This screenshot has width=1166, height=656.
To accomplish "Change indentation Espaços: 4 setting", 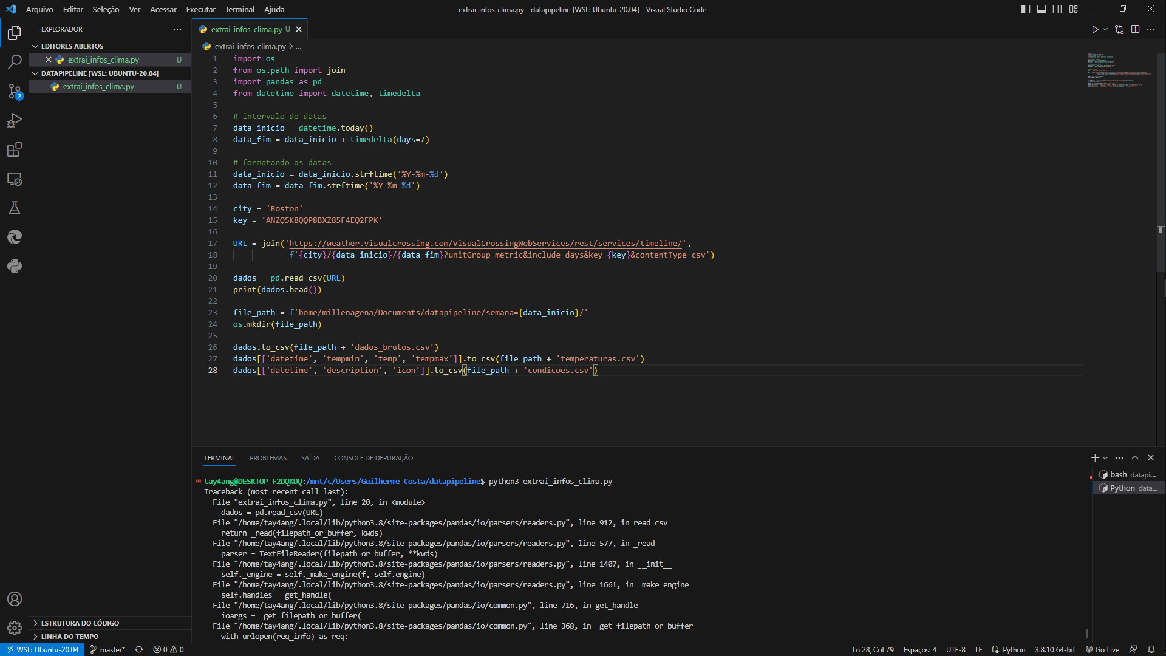I will click(919, 650).
